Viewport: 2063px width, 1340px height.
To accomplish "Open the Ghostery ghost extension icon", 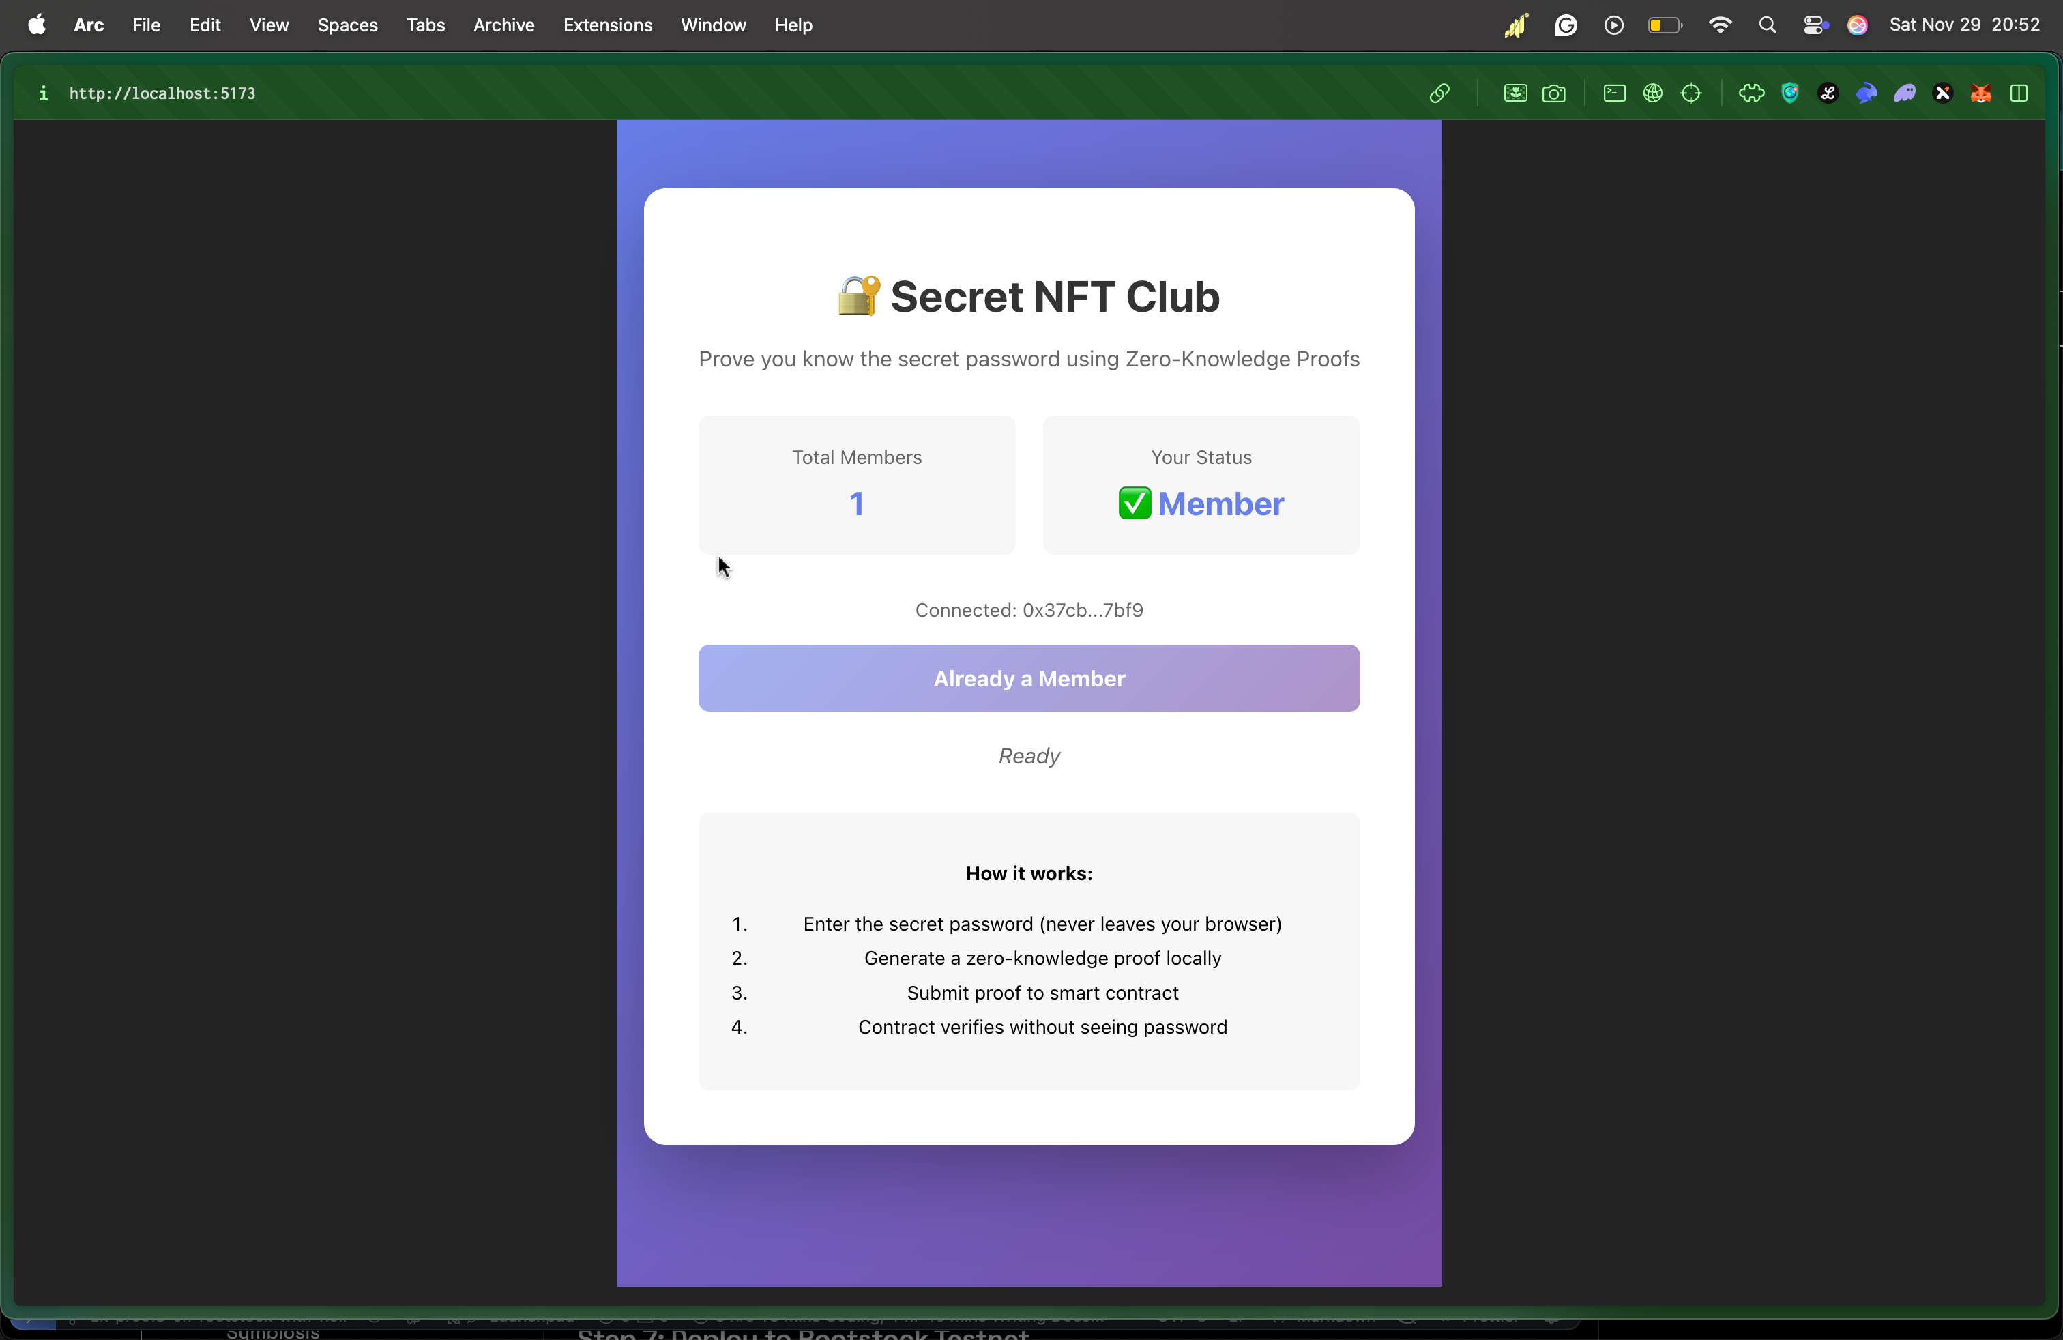I will [x=1905, y=93].
